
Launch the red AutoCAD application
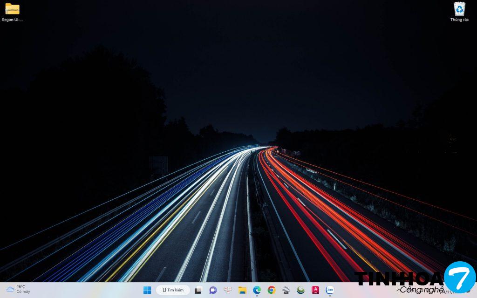[315, 290]
